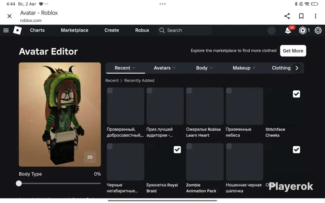This screenshot has width=325, height=203.
Task: Select the Проверенный, добросовестный item thumbnail
Action: coord(125,106)
